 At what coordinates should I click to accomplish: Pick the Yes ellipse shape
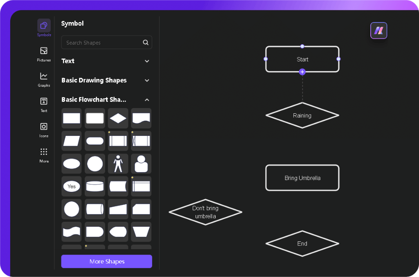(72, 187)
